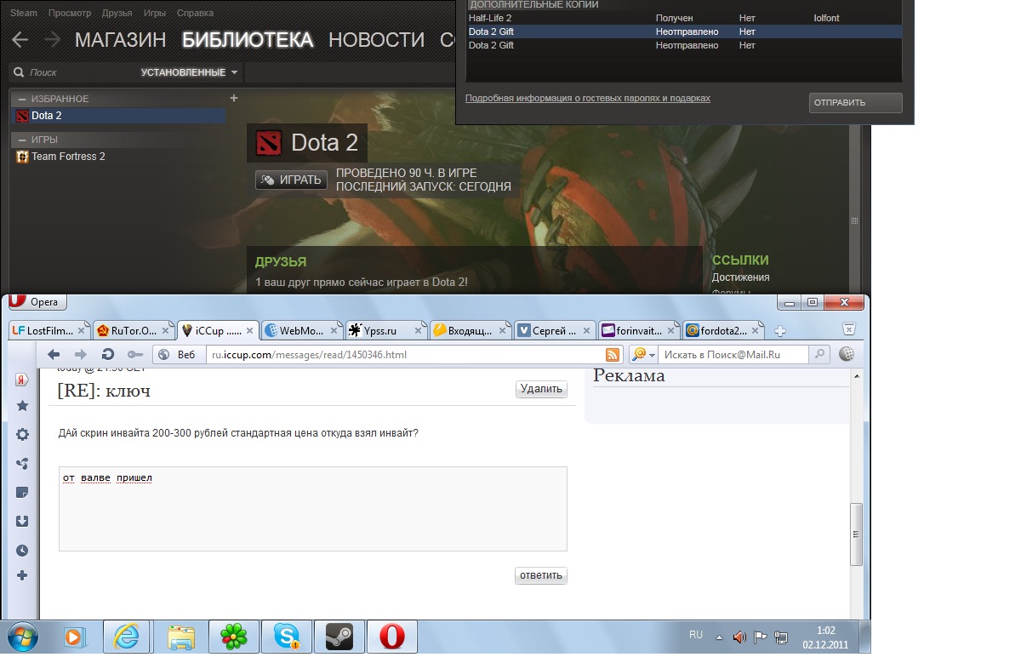Open Internet Explorer from taskbar
Screen dimensions: 1021x657
tap(127, 636)
